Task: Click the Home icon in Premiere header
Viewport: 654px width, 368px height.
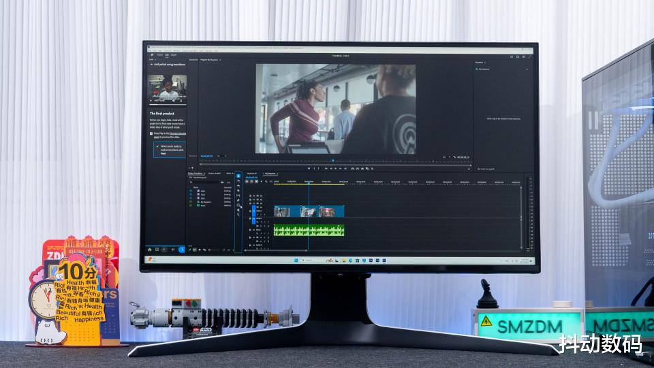Action: (x=152, y=55)
